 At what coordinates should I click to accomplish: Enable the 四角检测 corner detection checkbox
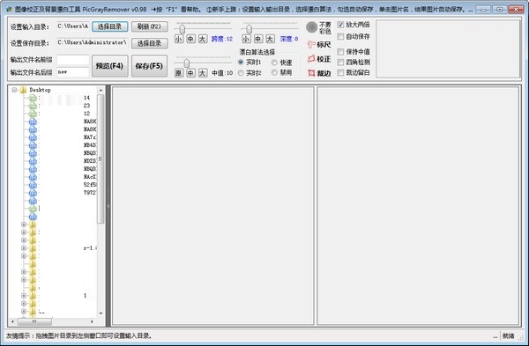tap(340, 63)
